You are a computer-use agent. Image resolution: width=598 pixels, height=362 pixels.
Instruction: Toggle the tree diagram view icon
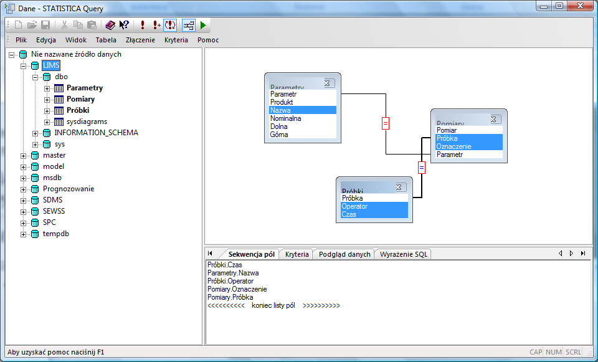point(189,25)
